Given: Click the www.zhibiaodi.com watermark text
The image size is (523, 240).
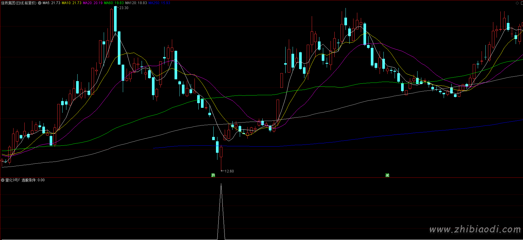Looking at the screenshot, I should 475,229.
